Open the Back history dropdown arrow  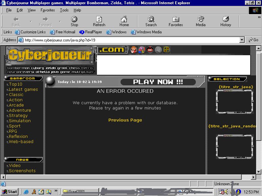(x=31, y=22)
